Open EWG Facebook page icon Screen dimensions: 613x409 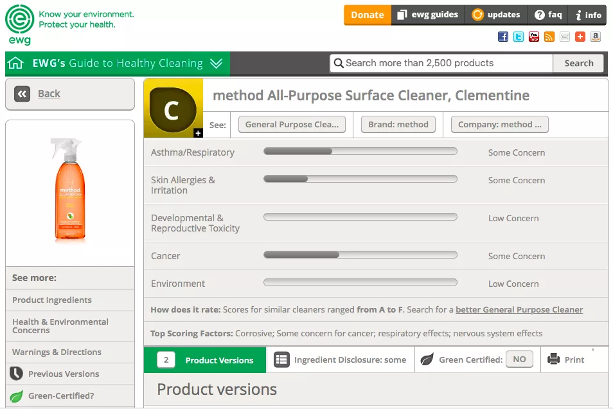coord(502,37)
